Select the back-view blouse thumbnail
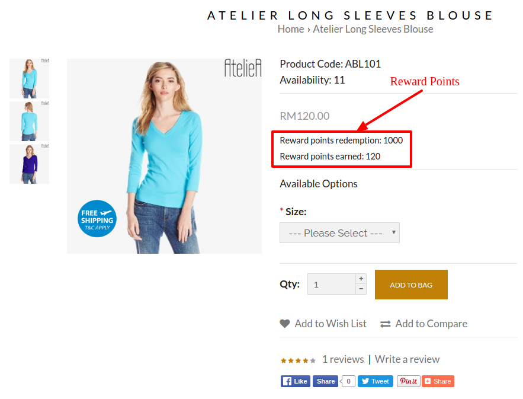 click(30, 121)
